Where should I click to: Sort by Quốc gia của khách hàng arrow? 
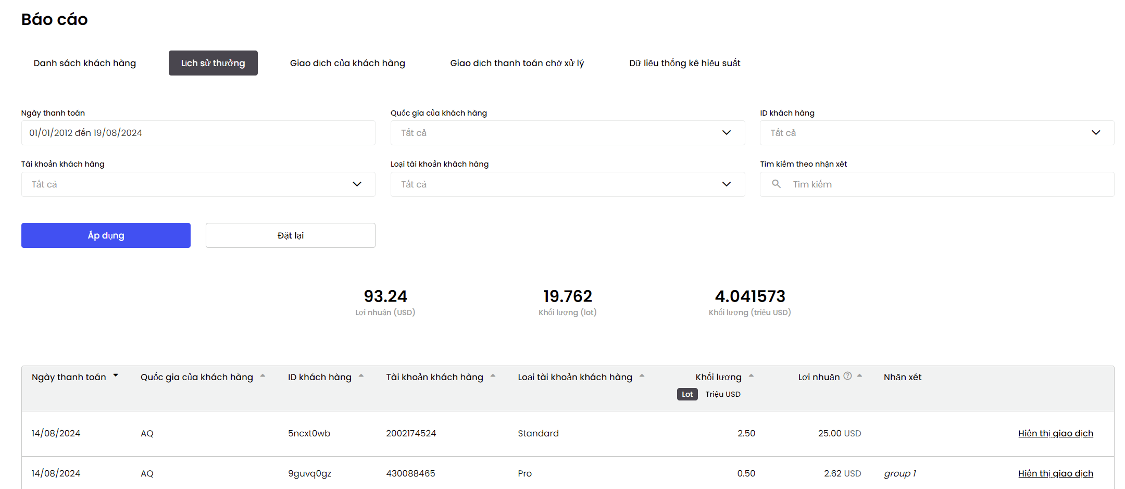pos(262,375)
